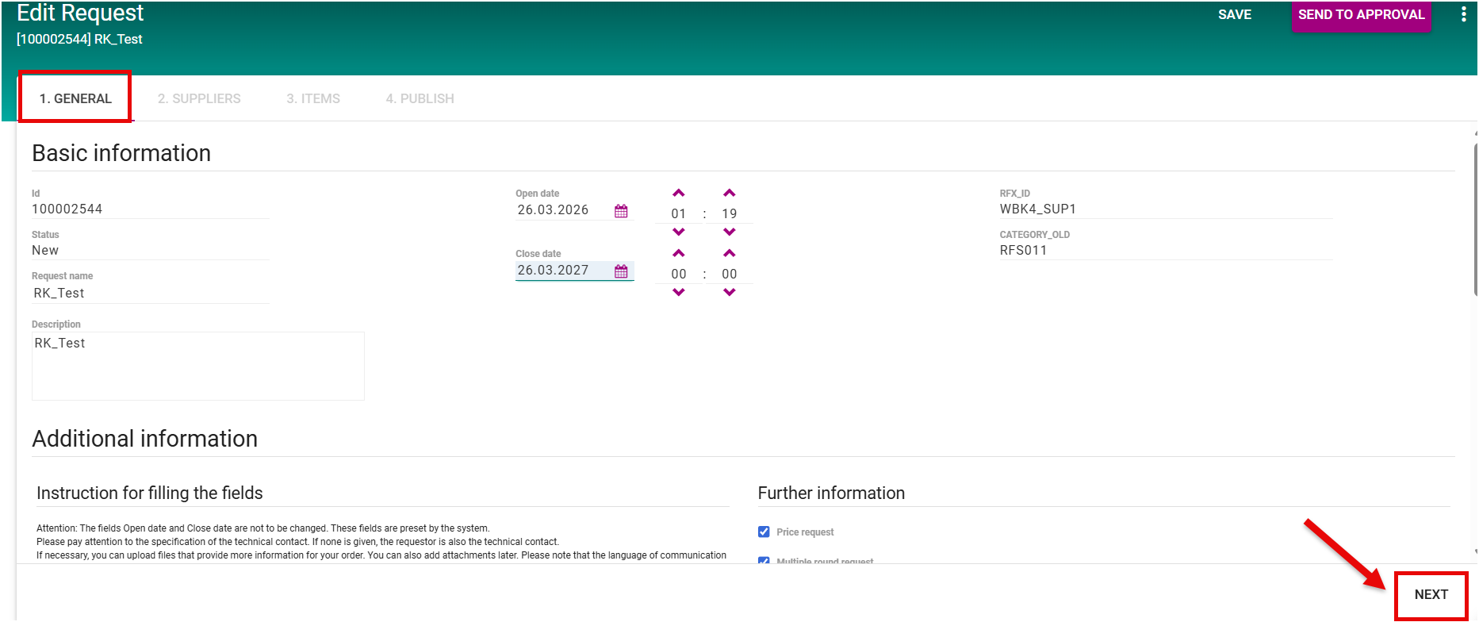The image size is (1479, 622).
Task: Go to the 3. Items tab
Action: click(313, 98)
